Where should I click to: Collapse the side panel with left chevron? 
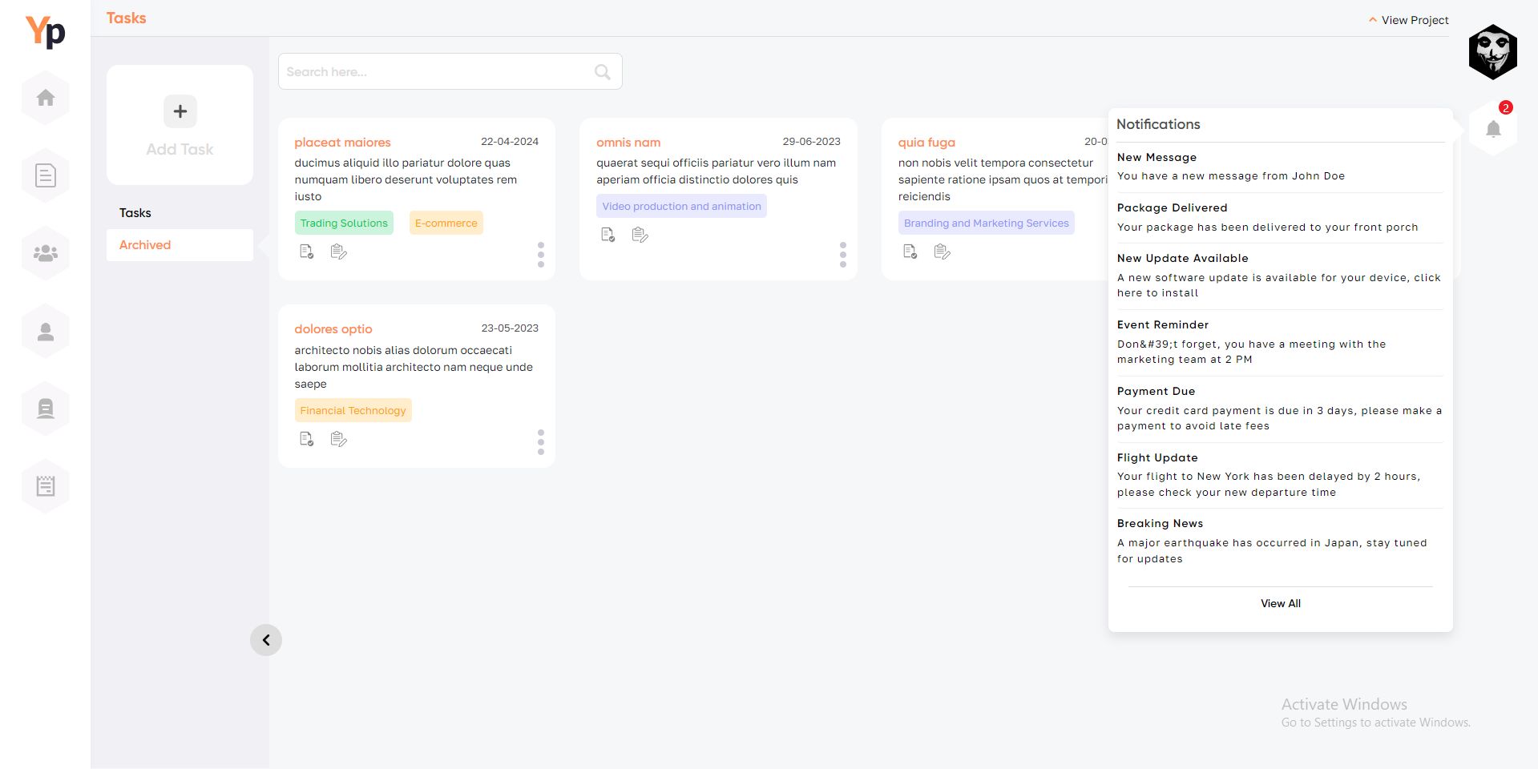266,640
